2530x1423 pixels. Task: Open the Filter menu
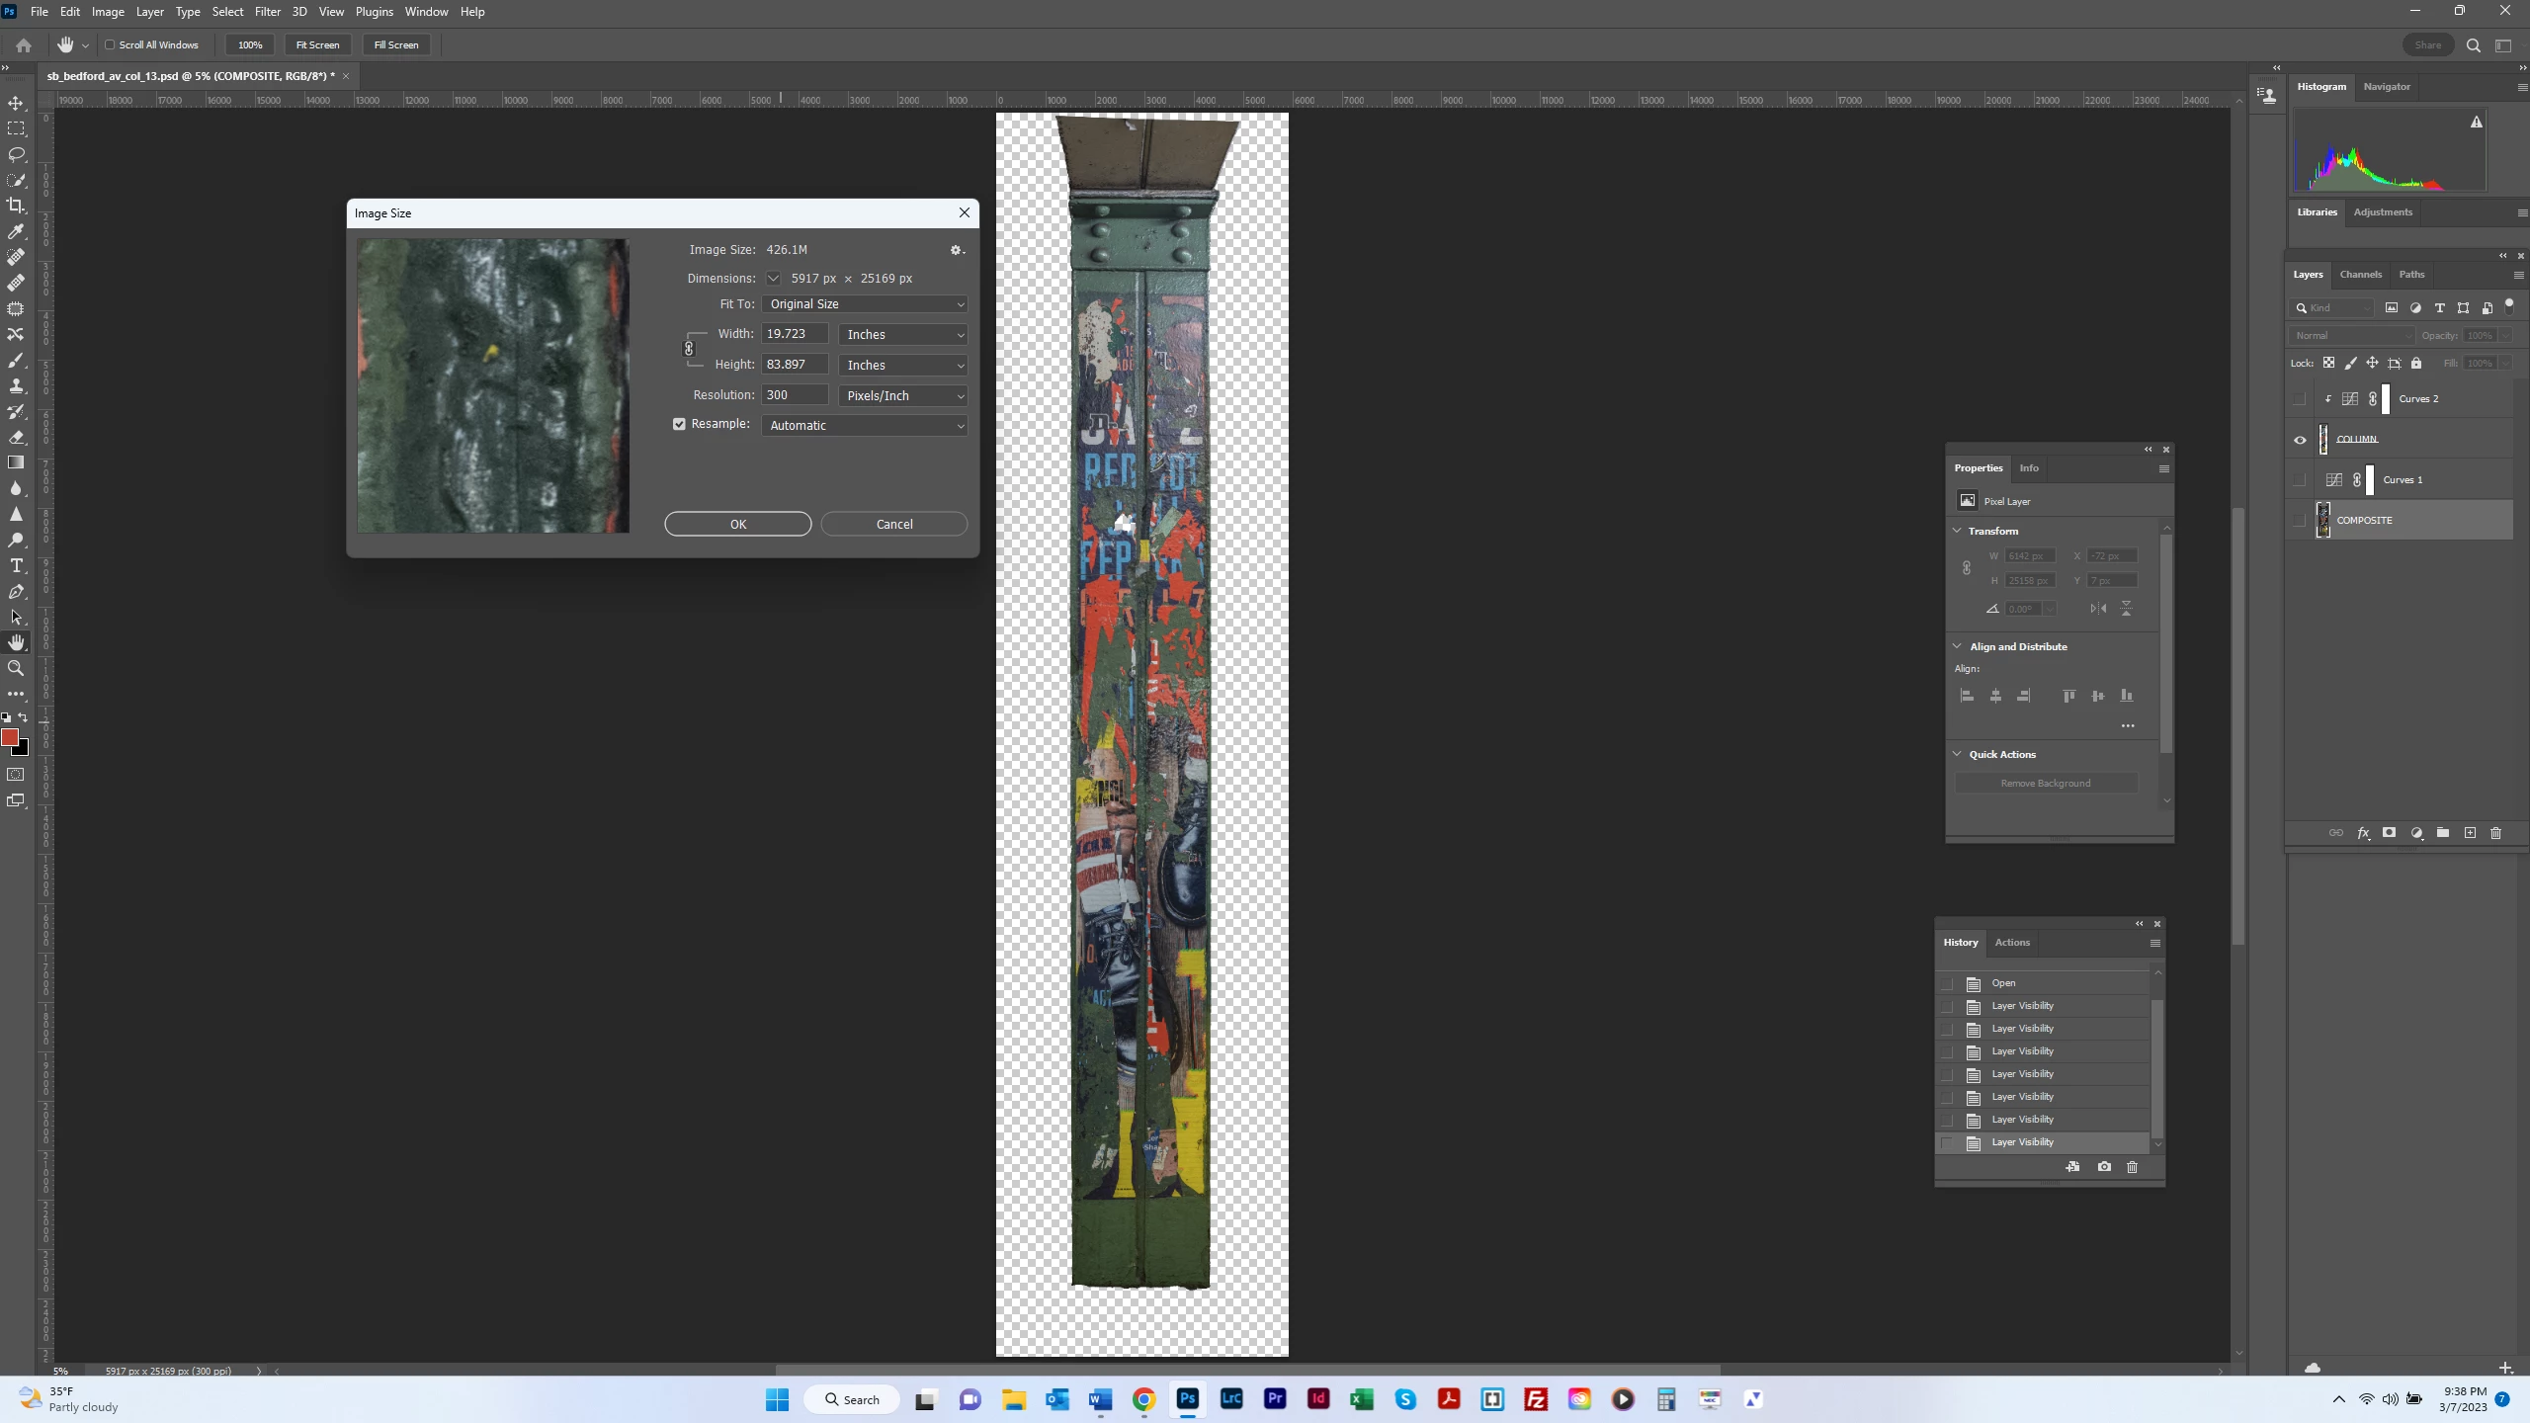(267, 12)
